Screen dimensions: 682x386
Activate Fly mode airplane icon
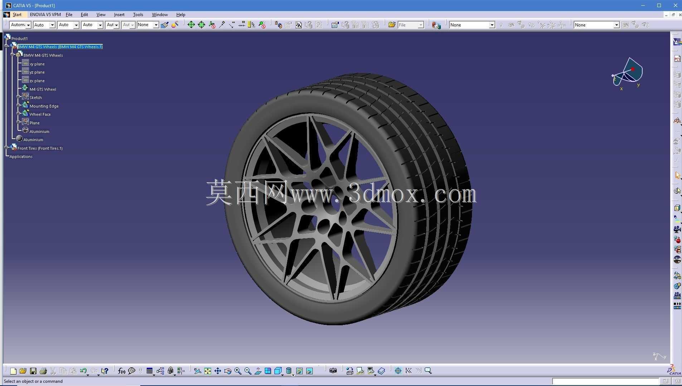point(198,371)
